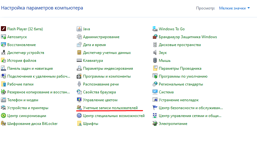Click the Брандмауэр Защитника Windows icon
Image resolution: width=257 pixels, height=147 pixels.
pyautogui.click(x=155, y=37)
